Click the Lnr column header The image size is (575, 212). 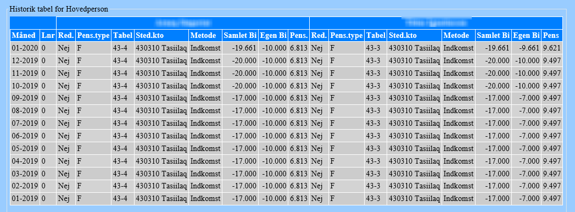coord(48,36)
